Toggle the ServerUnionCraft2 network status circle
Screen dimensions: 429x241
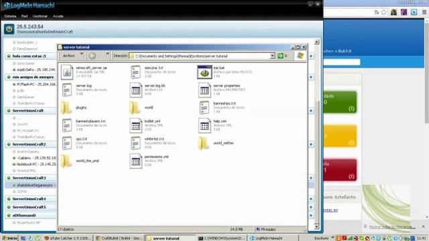9,145
